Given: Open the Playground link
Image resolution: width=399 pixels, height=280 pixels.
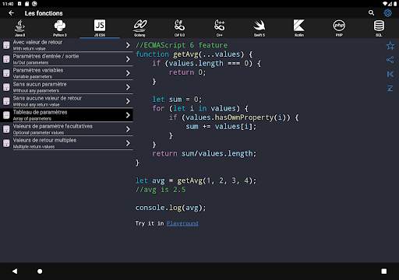Looking at the screenshot, I should (182, 223).
